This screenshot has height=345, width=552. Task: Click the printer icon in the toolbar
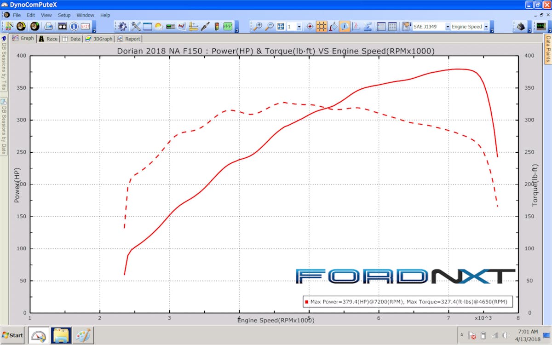48,26
